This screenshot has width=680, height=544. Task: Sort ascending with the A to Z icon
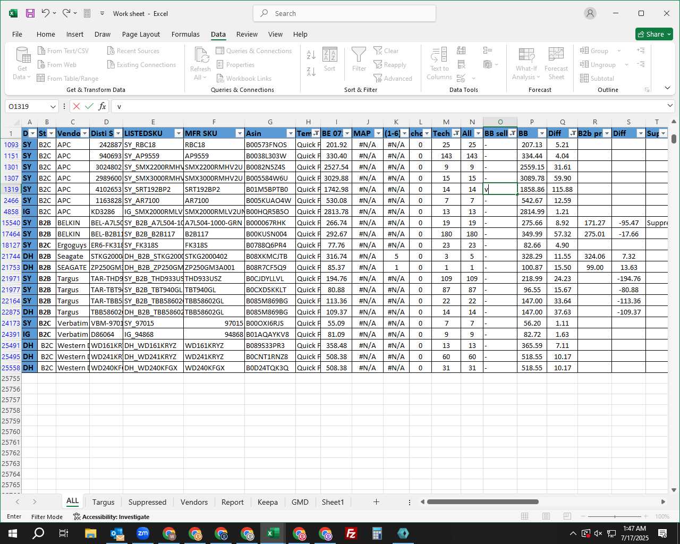tap(311, 55)
